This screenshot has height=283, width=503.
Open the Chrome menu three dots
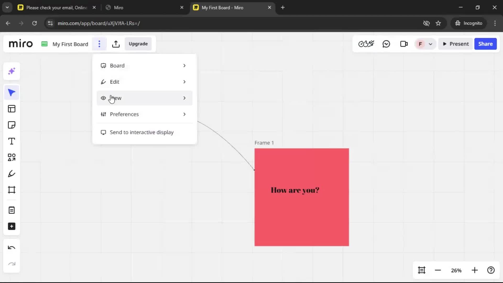click(495, 23)
